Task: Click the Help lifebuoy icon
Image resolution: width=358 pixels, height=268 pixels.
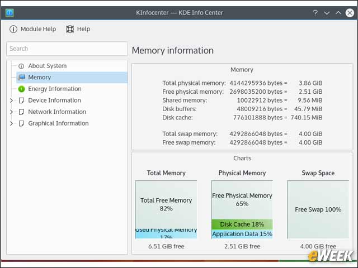Action: click(x=70, y=29)
